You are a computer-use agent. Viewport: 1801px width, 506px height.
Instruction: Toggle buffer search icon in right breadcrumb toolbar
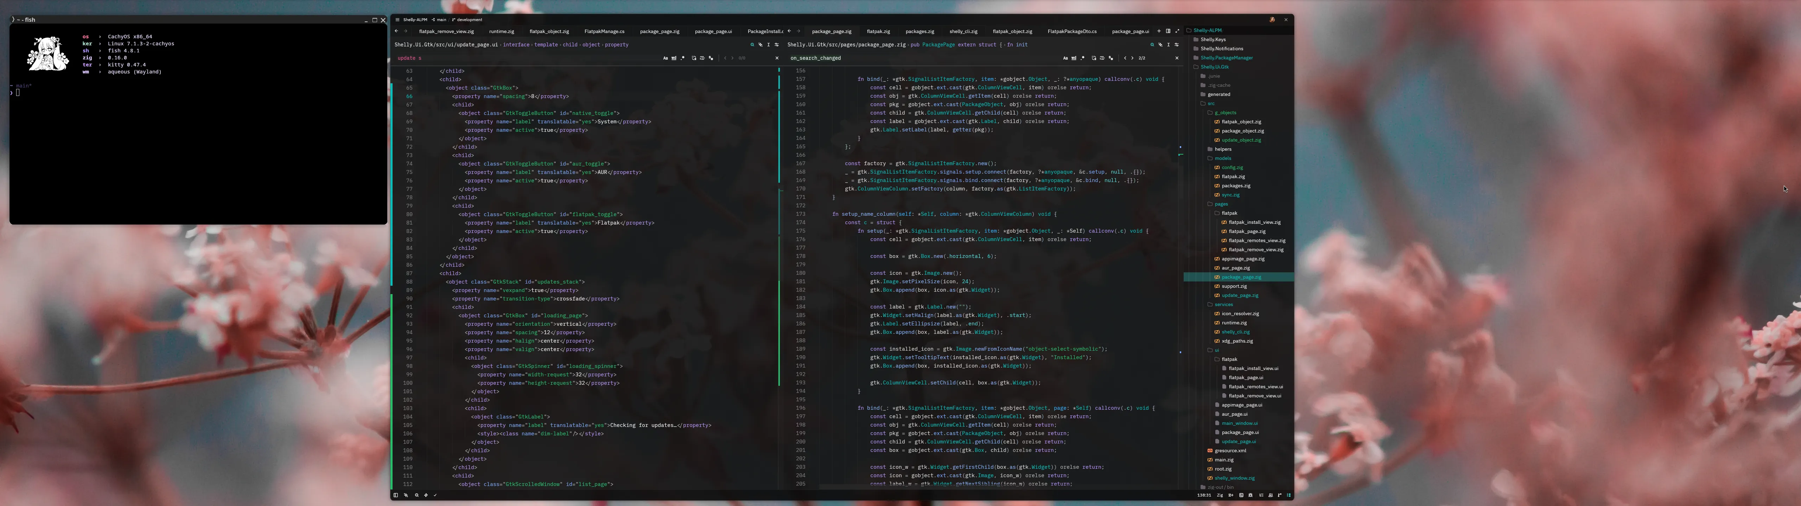pos(1152,45)
